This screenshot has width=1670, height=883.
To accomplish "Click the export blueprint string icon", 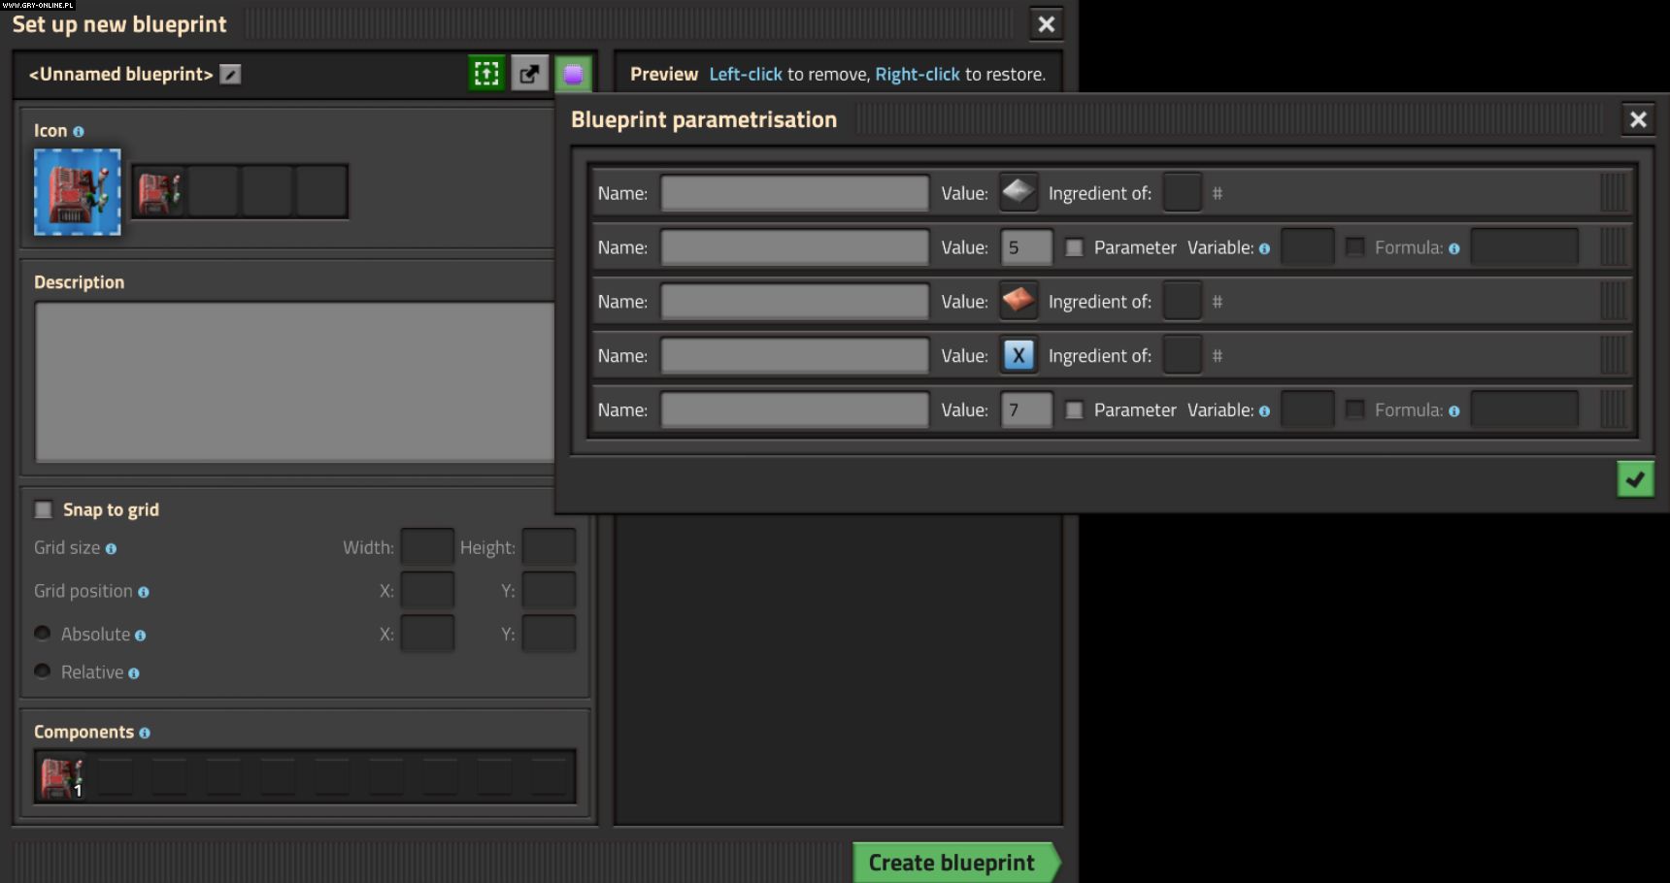I will tap(529, 74).
